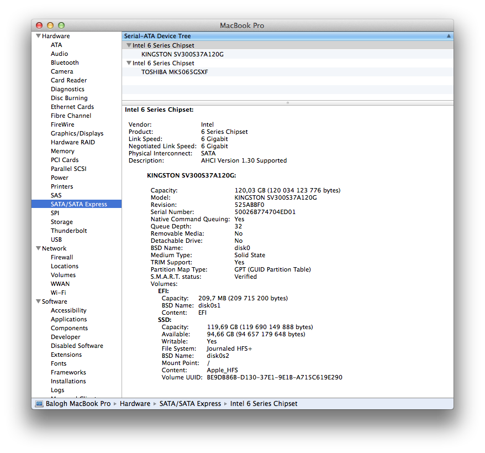Screen dimensions: 485x453
Task: Select WWAN in the sidebar
Action: pos(60,284)
